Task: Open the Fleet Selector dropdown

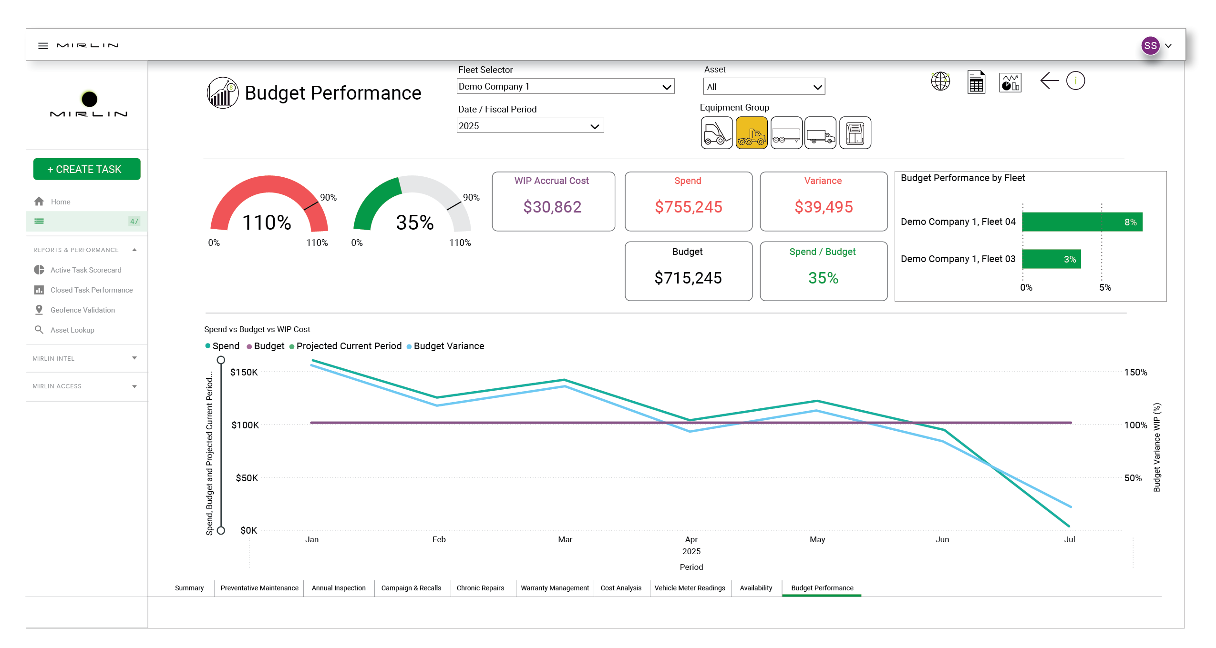Action: pyautogui.click(x=565, y=87)
